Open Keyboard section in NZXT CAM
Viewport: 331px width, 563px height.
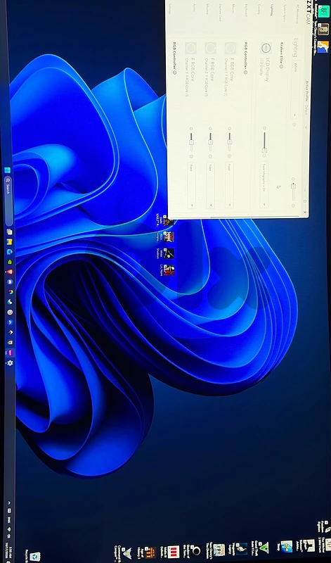coord(245,11)
